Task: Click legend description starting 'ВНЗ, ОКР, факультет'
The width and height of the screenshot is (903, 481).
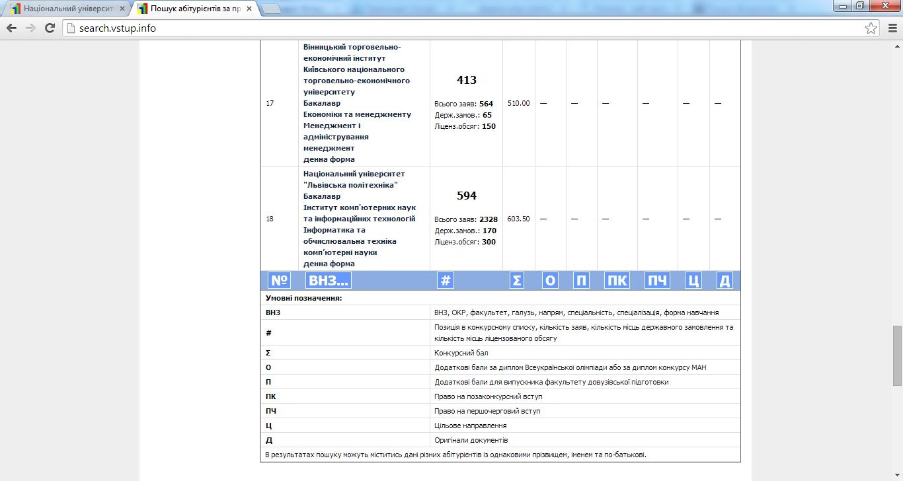Action: pos(576,313)
